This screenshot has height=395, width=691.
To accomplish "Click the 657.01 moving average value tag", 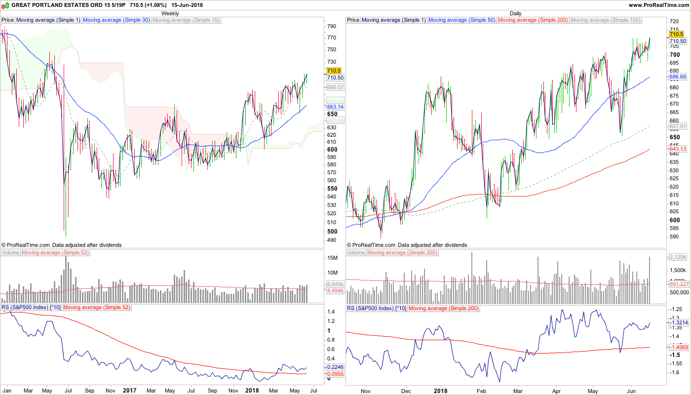I will (677, 126).
